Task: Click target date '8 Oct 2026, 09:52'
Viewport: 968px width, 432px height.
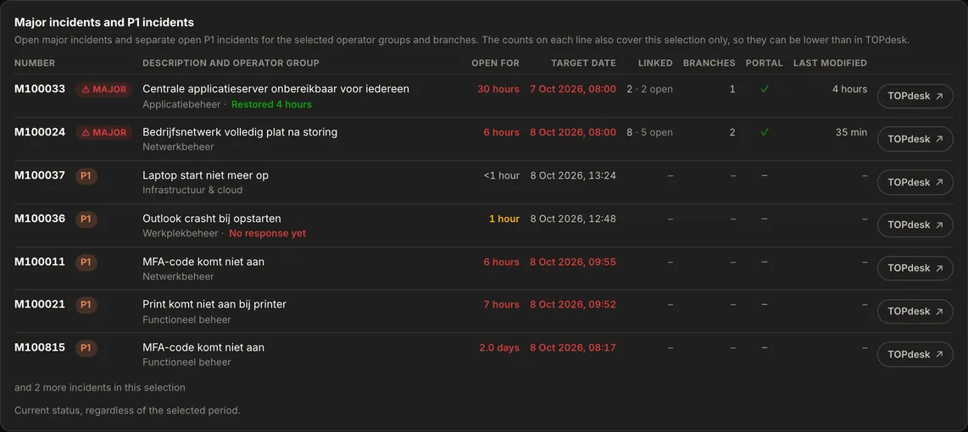Action: point(573,304)
